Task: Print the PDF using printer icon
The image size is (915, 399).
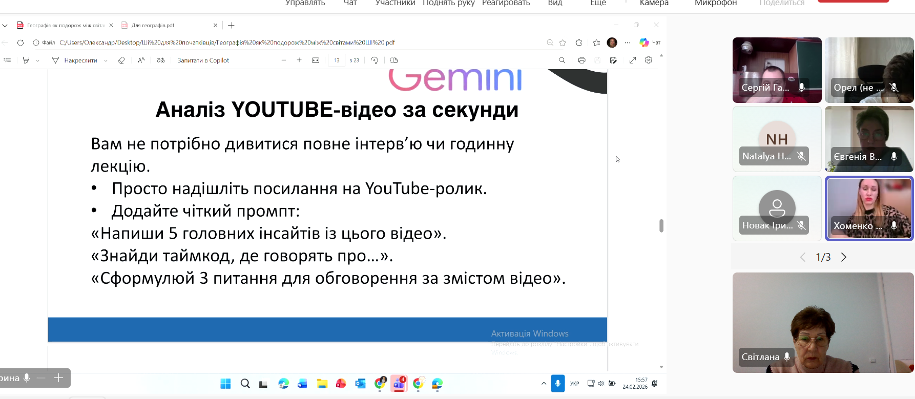Action: [x=581, y=60]
